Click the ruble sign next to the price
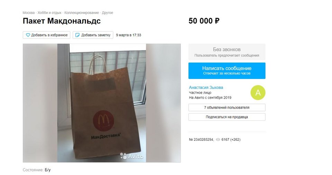 pyautogui.click(x=217, y=21)
